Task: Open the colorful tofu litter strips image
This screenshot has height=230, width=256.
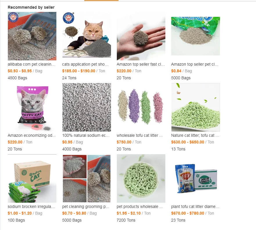Action: 141,107
